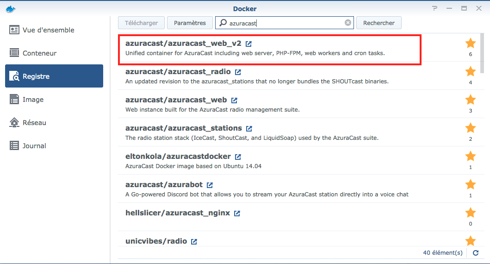Screen dimensions: 490x264
Task: Switch to the Conteneur section
Action: (54, 53)
